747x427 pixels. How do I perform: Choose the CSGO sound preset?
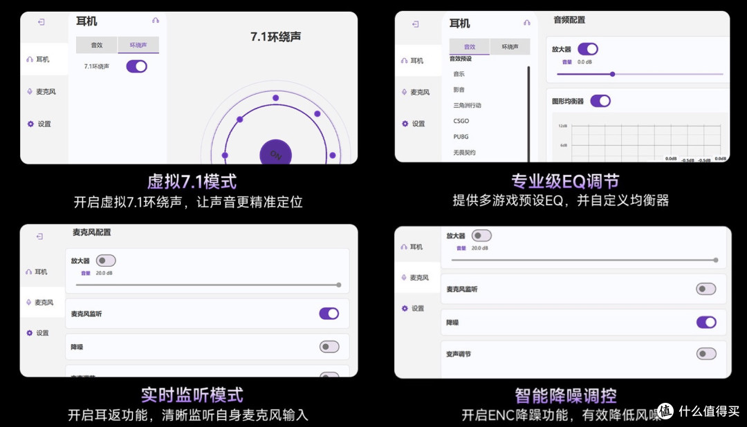tap(461, 121)
